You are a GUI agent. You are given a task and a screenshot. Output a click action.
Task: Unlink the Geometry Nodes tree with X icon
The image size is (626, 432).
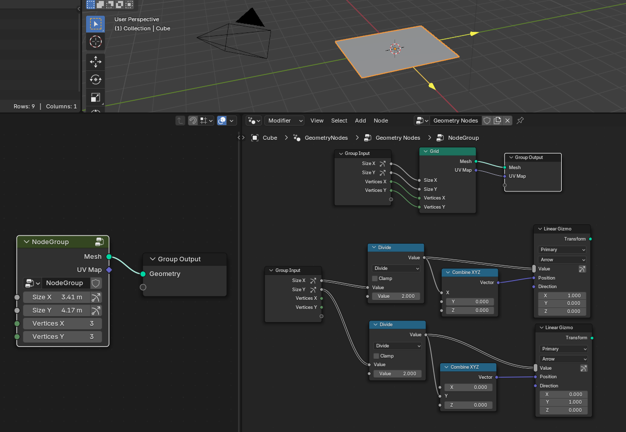tap(507, 121)
